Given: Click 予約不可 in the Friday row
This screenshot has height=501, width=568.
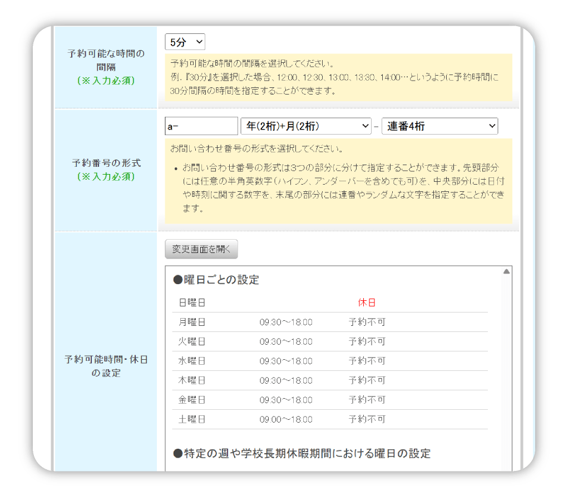Looking at the screenshot, I should [x=367, y=400].
